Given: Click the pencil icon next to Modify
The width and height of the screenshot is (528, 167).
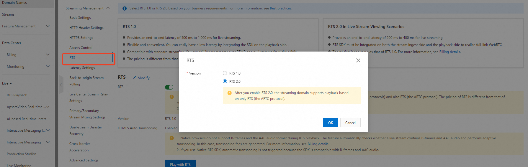Looking at the screenshot, I should [135, 78].
